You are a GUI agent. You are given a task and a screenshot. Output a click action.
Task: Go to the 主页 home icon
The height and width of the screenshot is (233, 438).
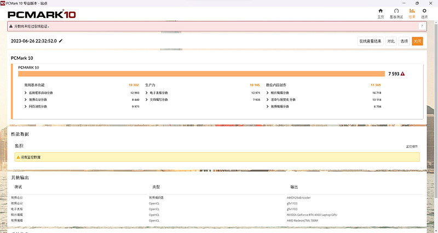381,11
